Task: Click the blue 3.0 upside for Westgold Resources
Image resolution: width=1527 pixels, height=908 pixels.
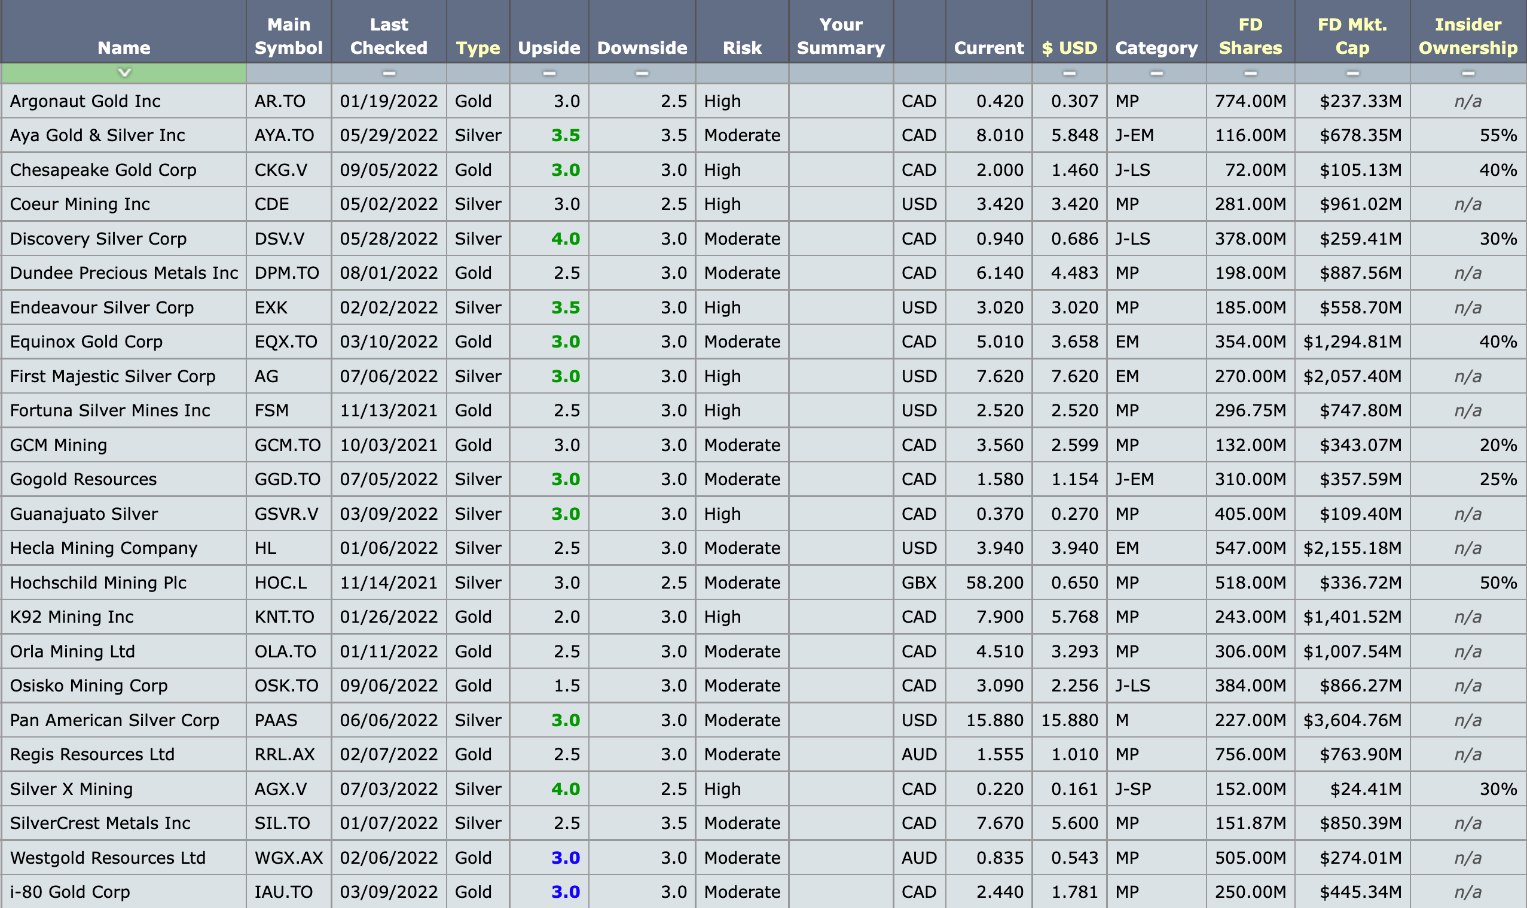Action: [565, 858]
